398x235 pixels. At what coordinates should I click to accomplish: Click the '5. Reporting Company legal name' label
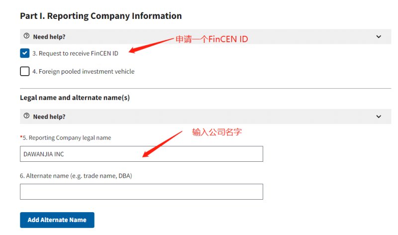66,138
